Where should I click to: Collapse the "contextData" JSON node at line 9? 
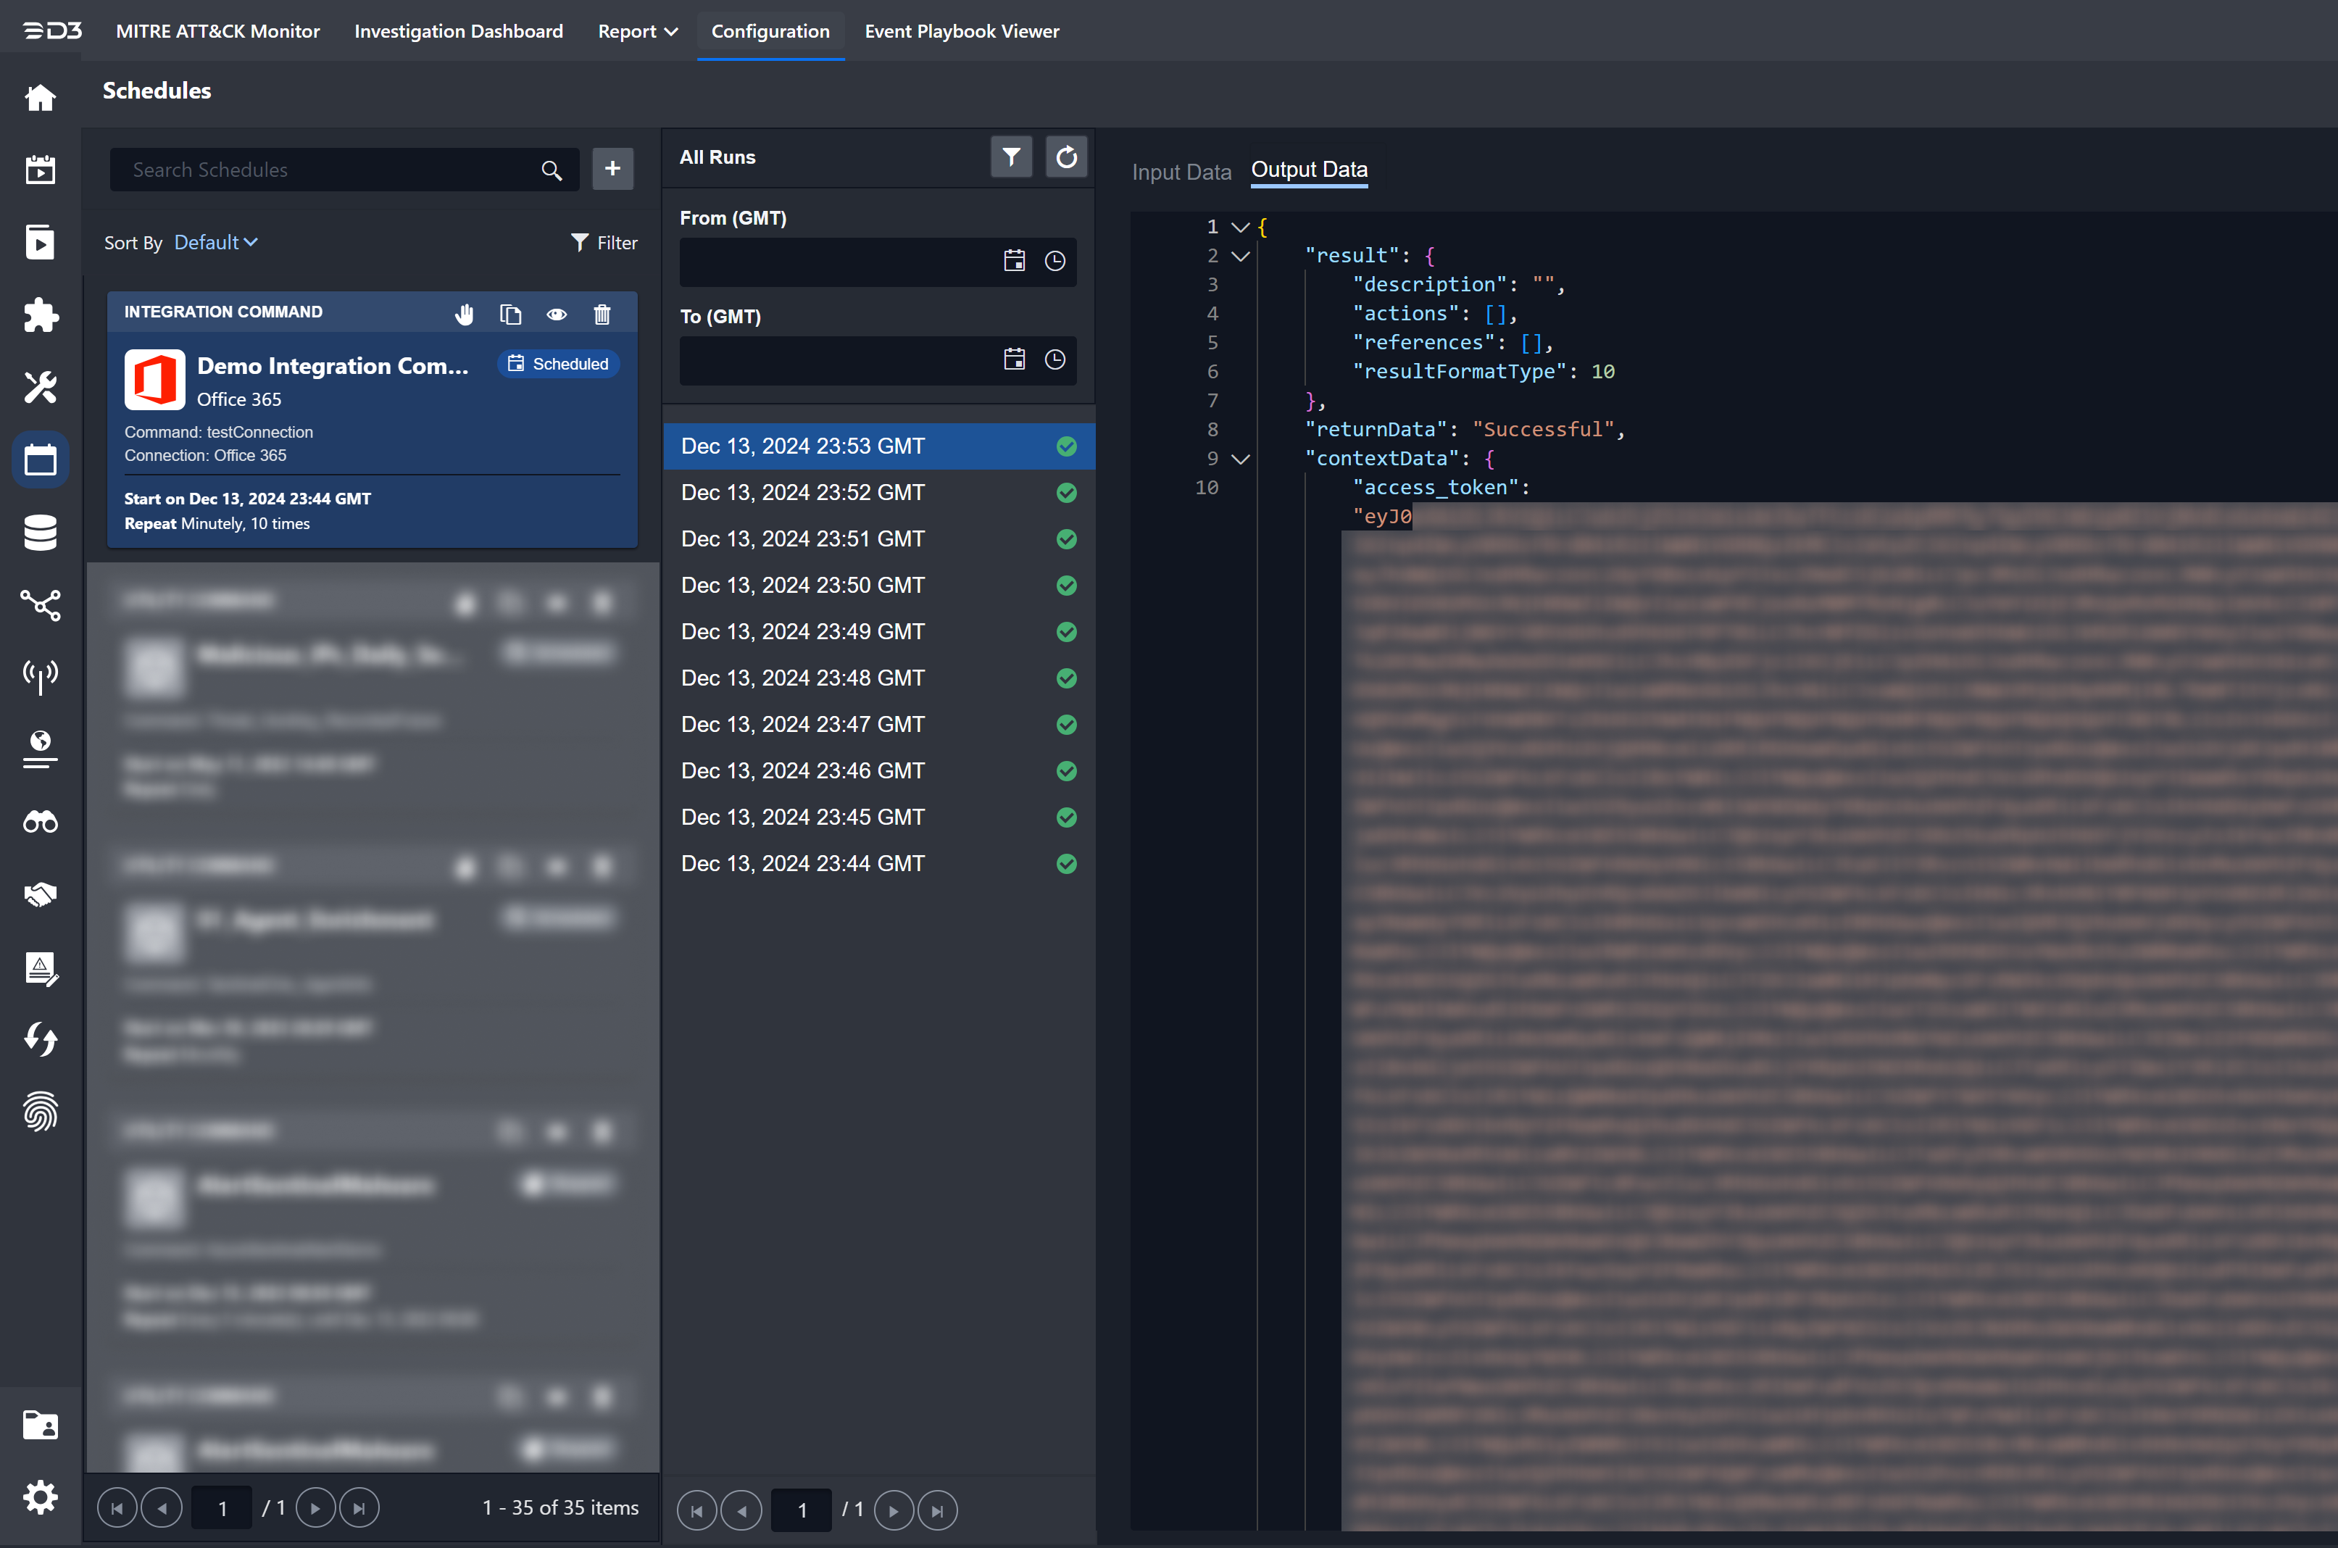[1241, 459]
